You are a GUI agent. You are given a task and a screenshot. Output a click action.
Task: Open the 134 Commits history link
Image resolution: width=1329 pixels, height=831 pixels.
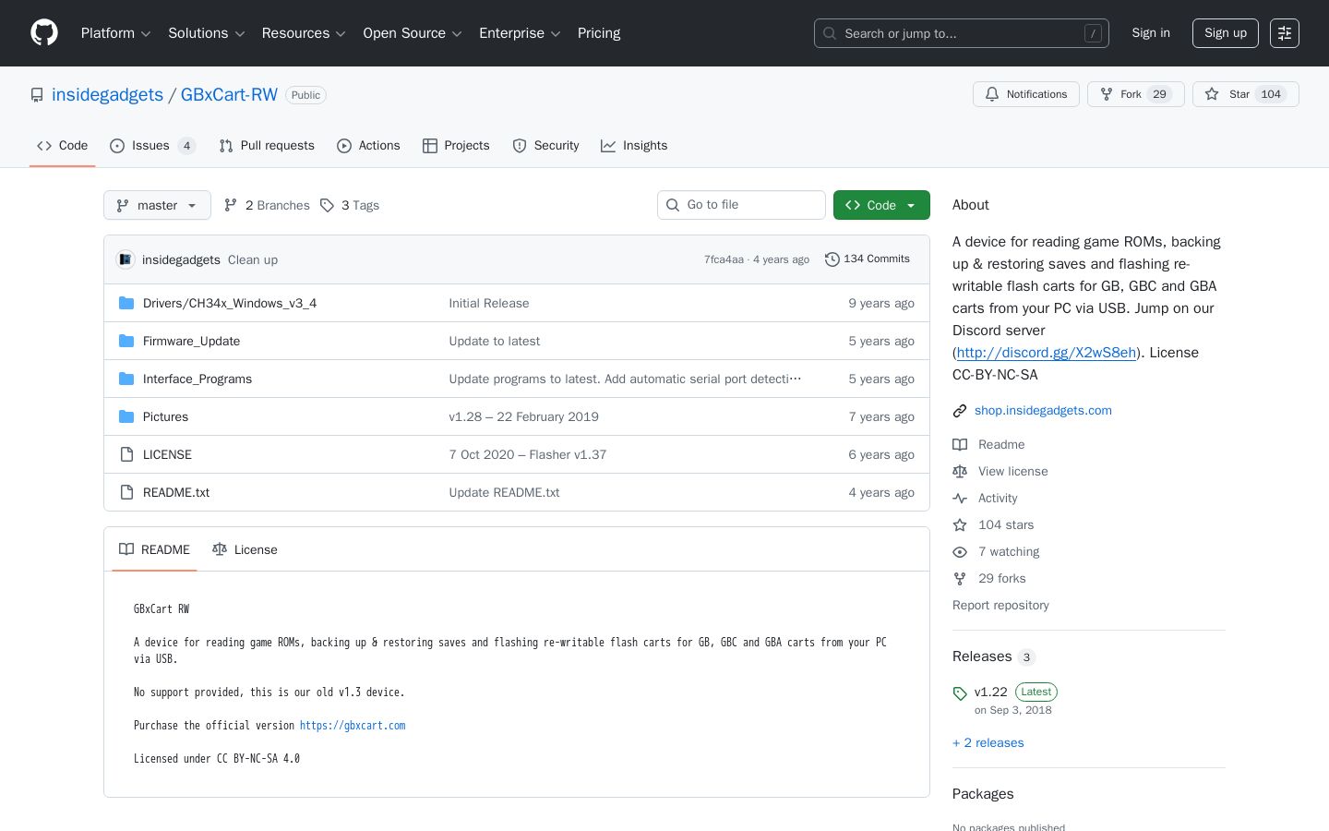(868, 259)
